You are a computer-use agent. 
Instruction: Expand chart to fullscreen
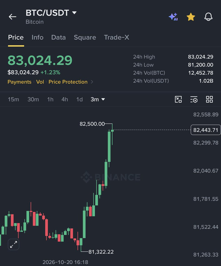point(14,245)
